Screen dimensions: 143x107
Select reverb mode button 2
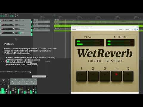pos(93,76)
